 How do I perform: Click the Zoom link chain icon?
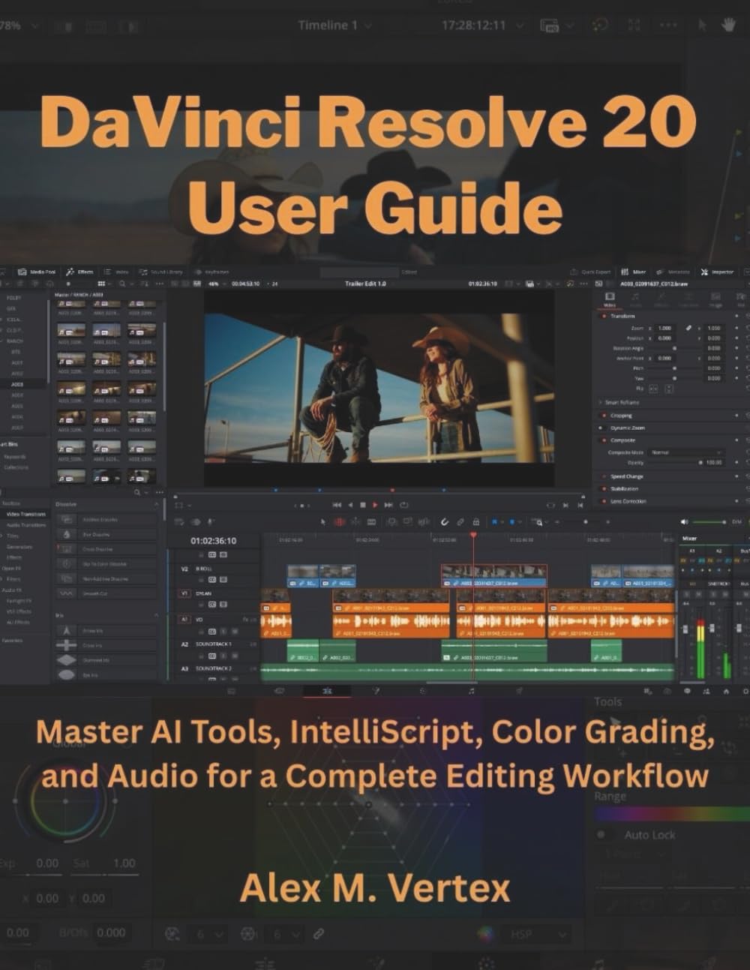[689, 329]
